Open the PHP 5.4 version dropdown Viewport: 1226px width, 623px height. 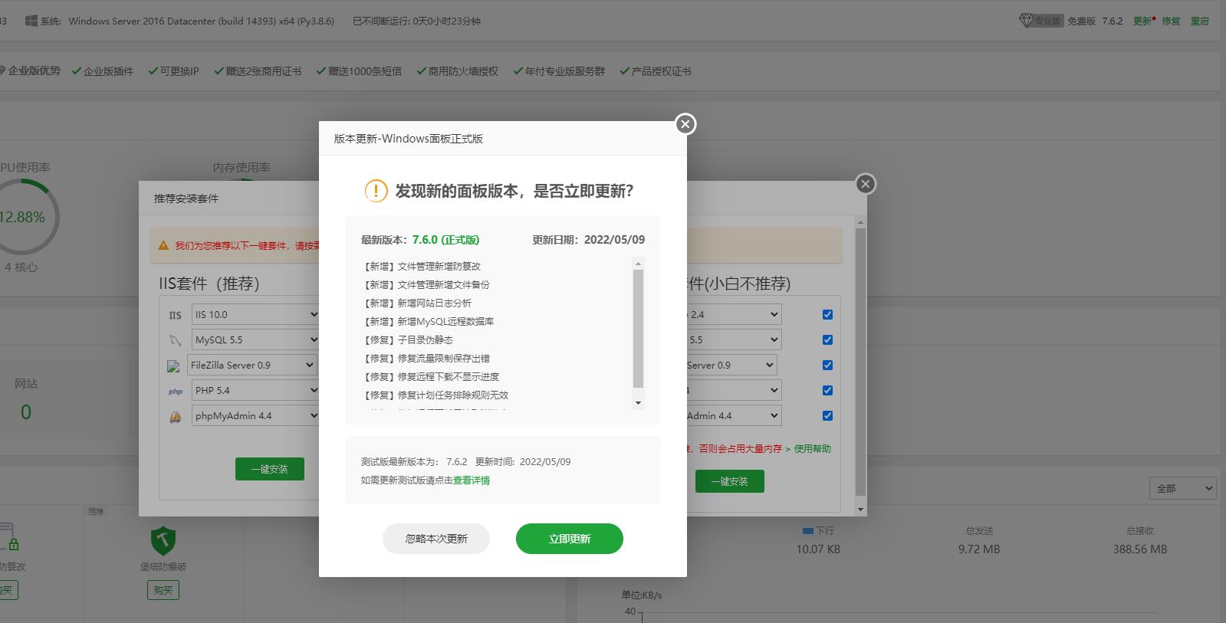tap(255, 391)
